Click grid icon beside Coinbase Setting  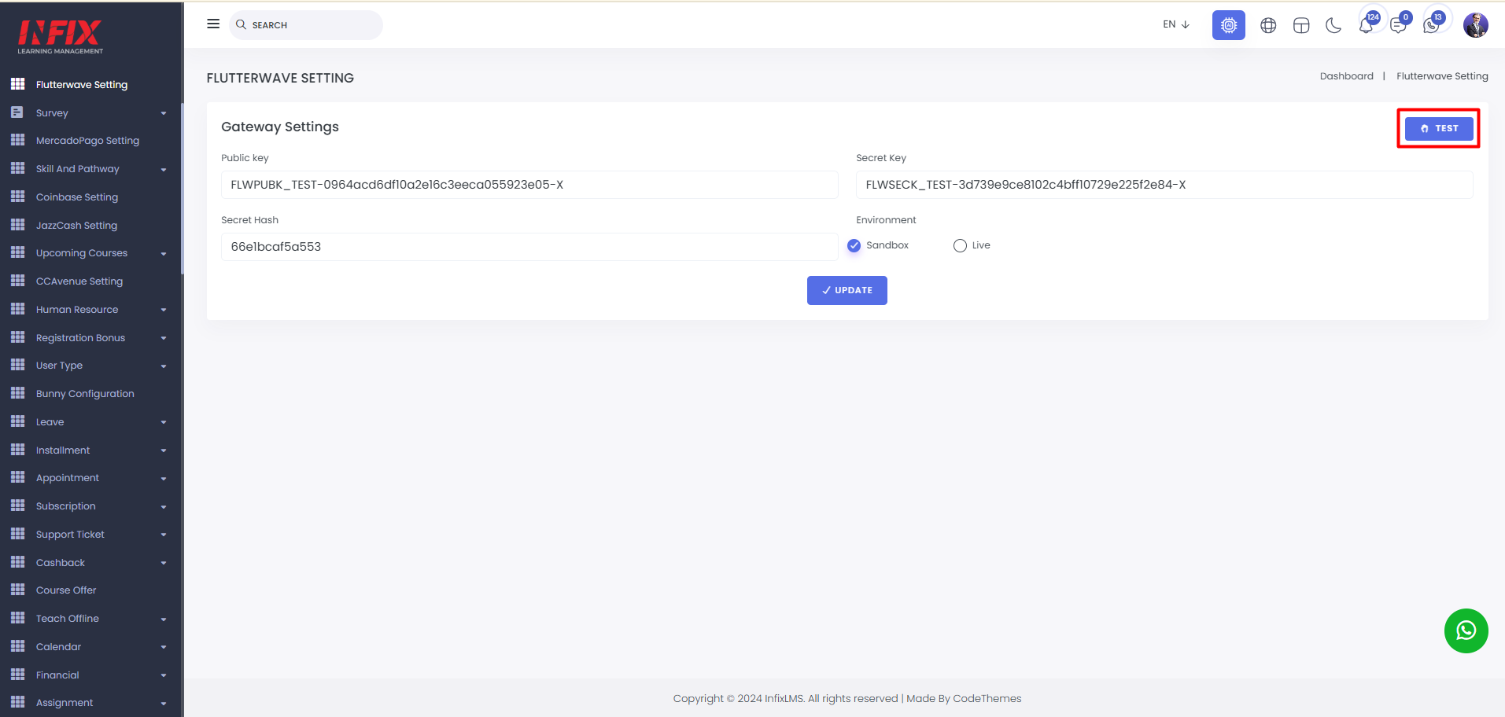tap(18, 197)
